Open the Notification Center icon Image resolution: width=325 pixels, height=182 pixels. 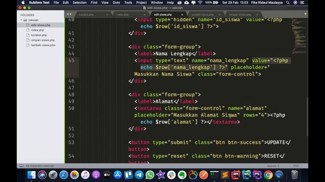302,3
